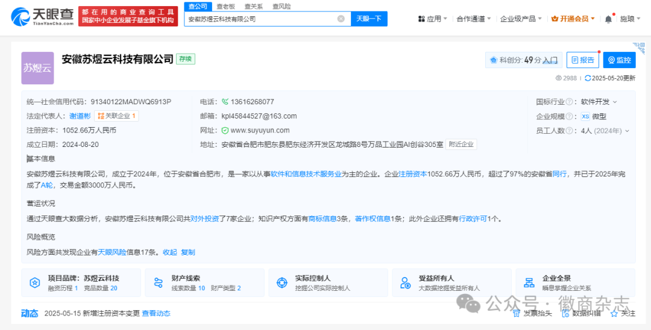Viewport: 651px width, 330px height.
Task: Click the verified shield icon beside www.suyuyun.com
Action: (225, 131)
